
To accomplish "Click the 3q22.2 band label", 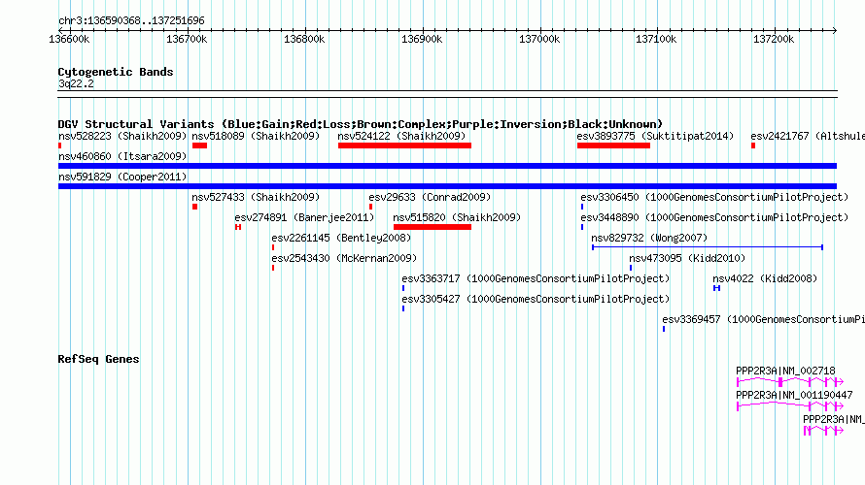I will coord(76,83).
